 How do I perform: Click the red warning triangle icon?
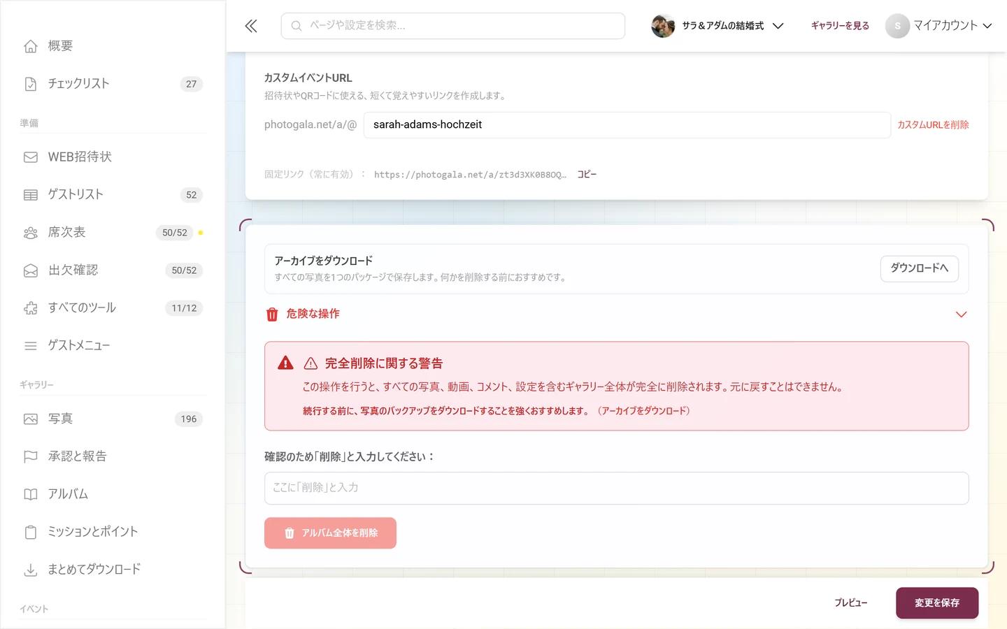pos(285,363)
